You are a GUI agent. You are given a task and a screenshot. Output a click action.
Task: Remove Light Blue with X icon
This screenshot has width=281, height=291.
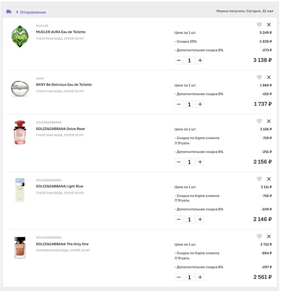tap(269, 179)
